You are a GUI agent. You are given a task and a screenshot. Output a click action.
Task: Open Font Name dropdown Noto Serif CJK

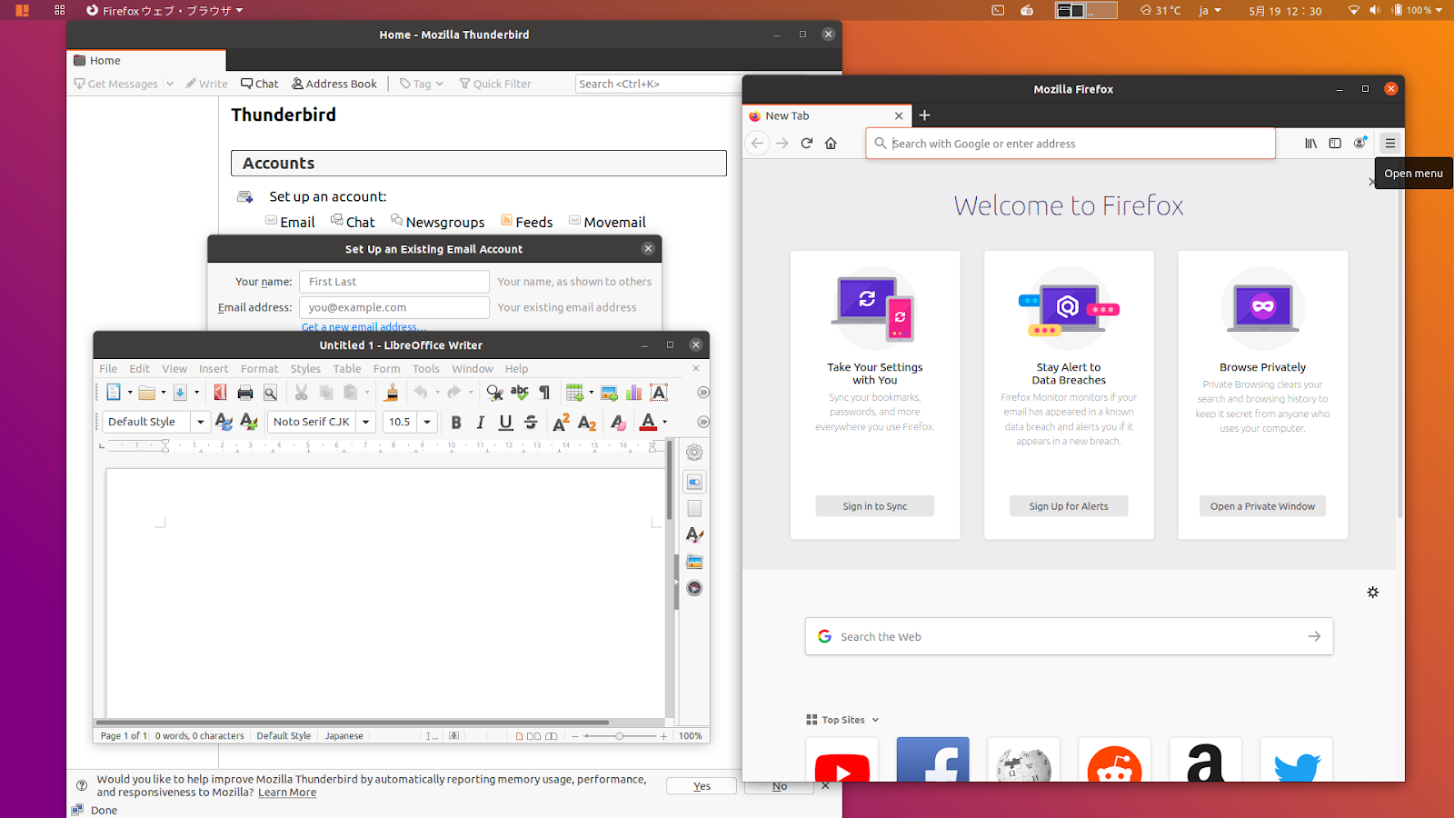(x=366, y=422)
